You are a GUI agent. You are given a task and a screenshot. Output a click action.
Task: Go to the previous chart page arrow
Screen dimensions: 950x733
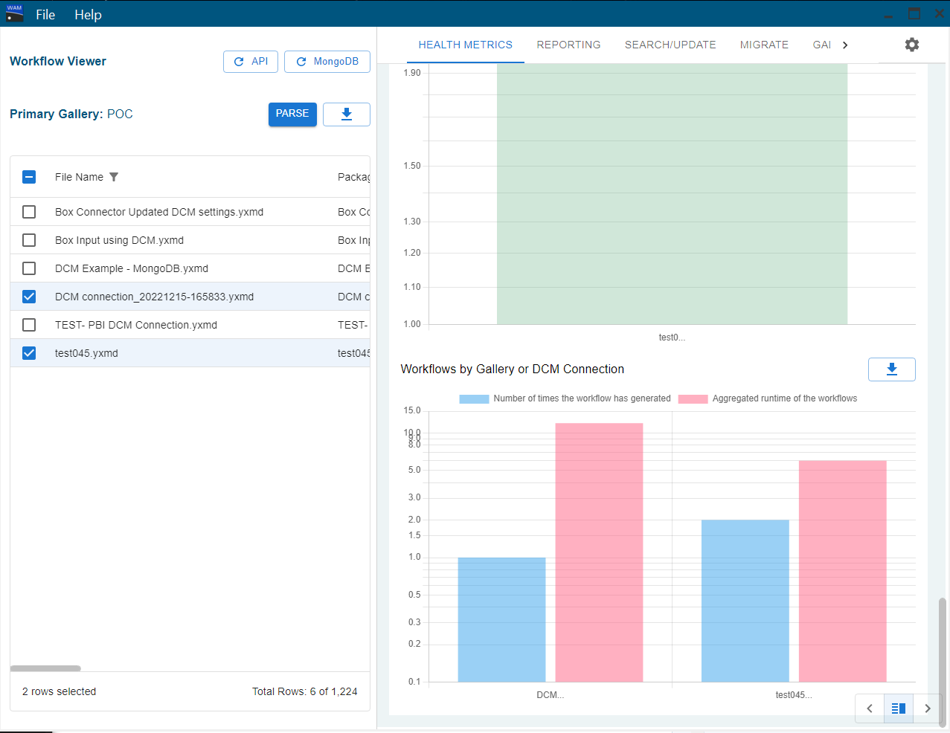tap(870, 708)
